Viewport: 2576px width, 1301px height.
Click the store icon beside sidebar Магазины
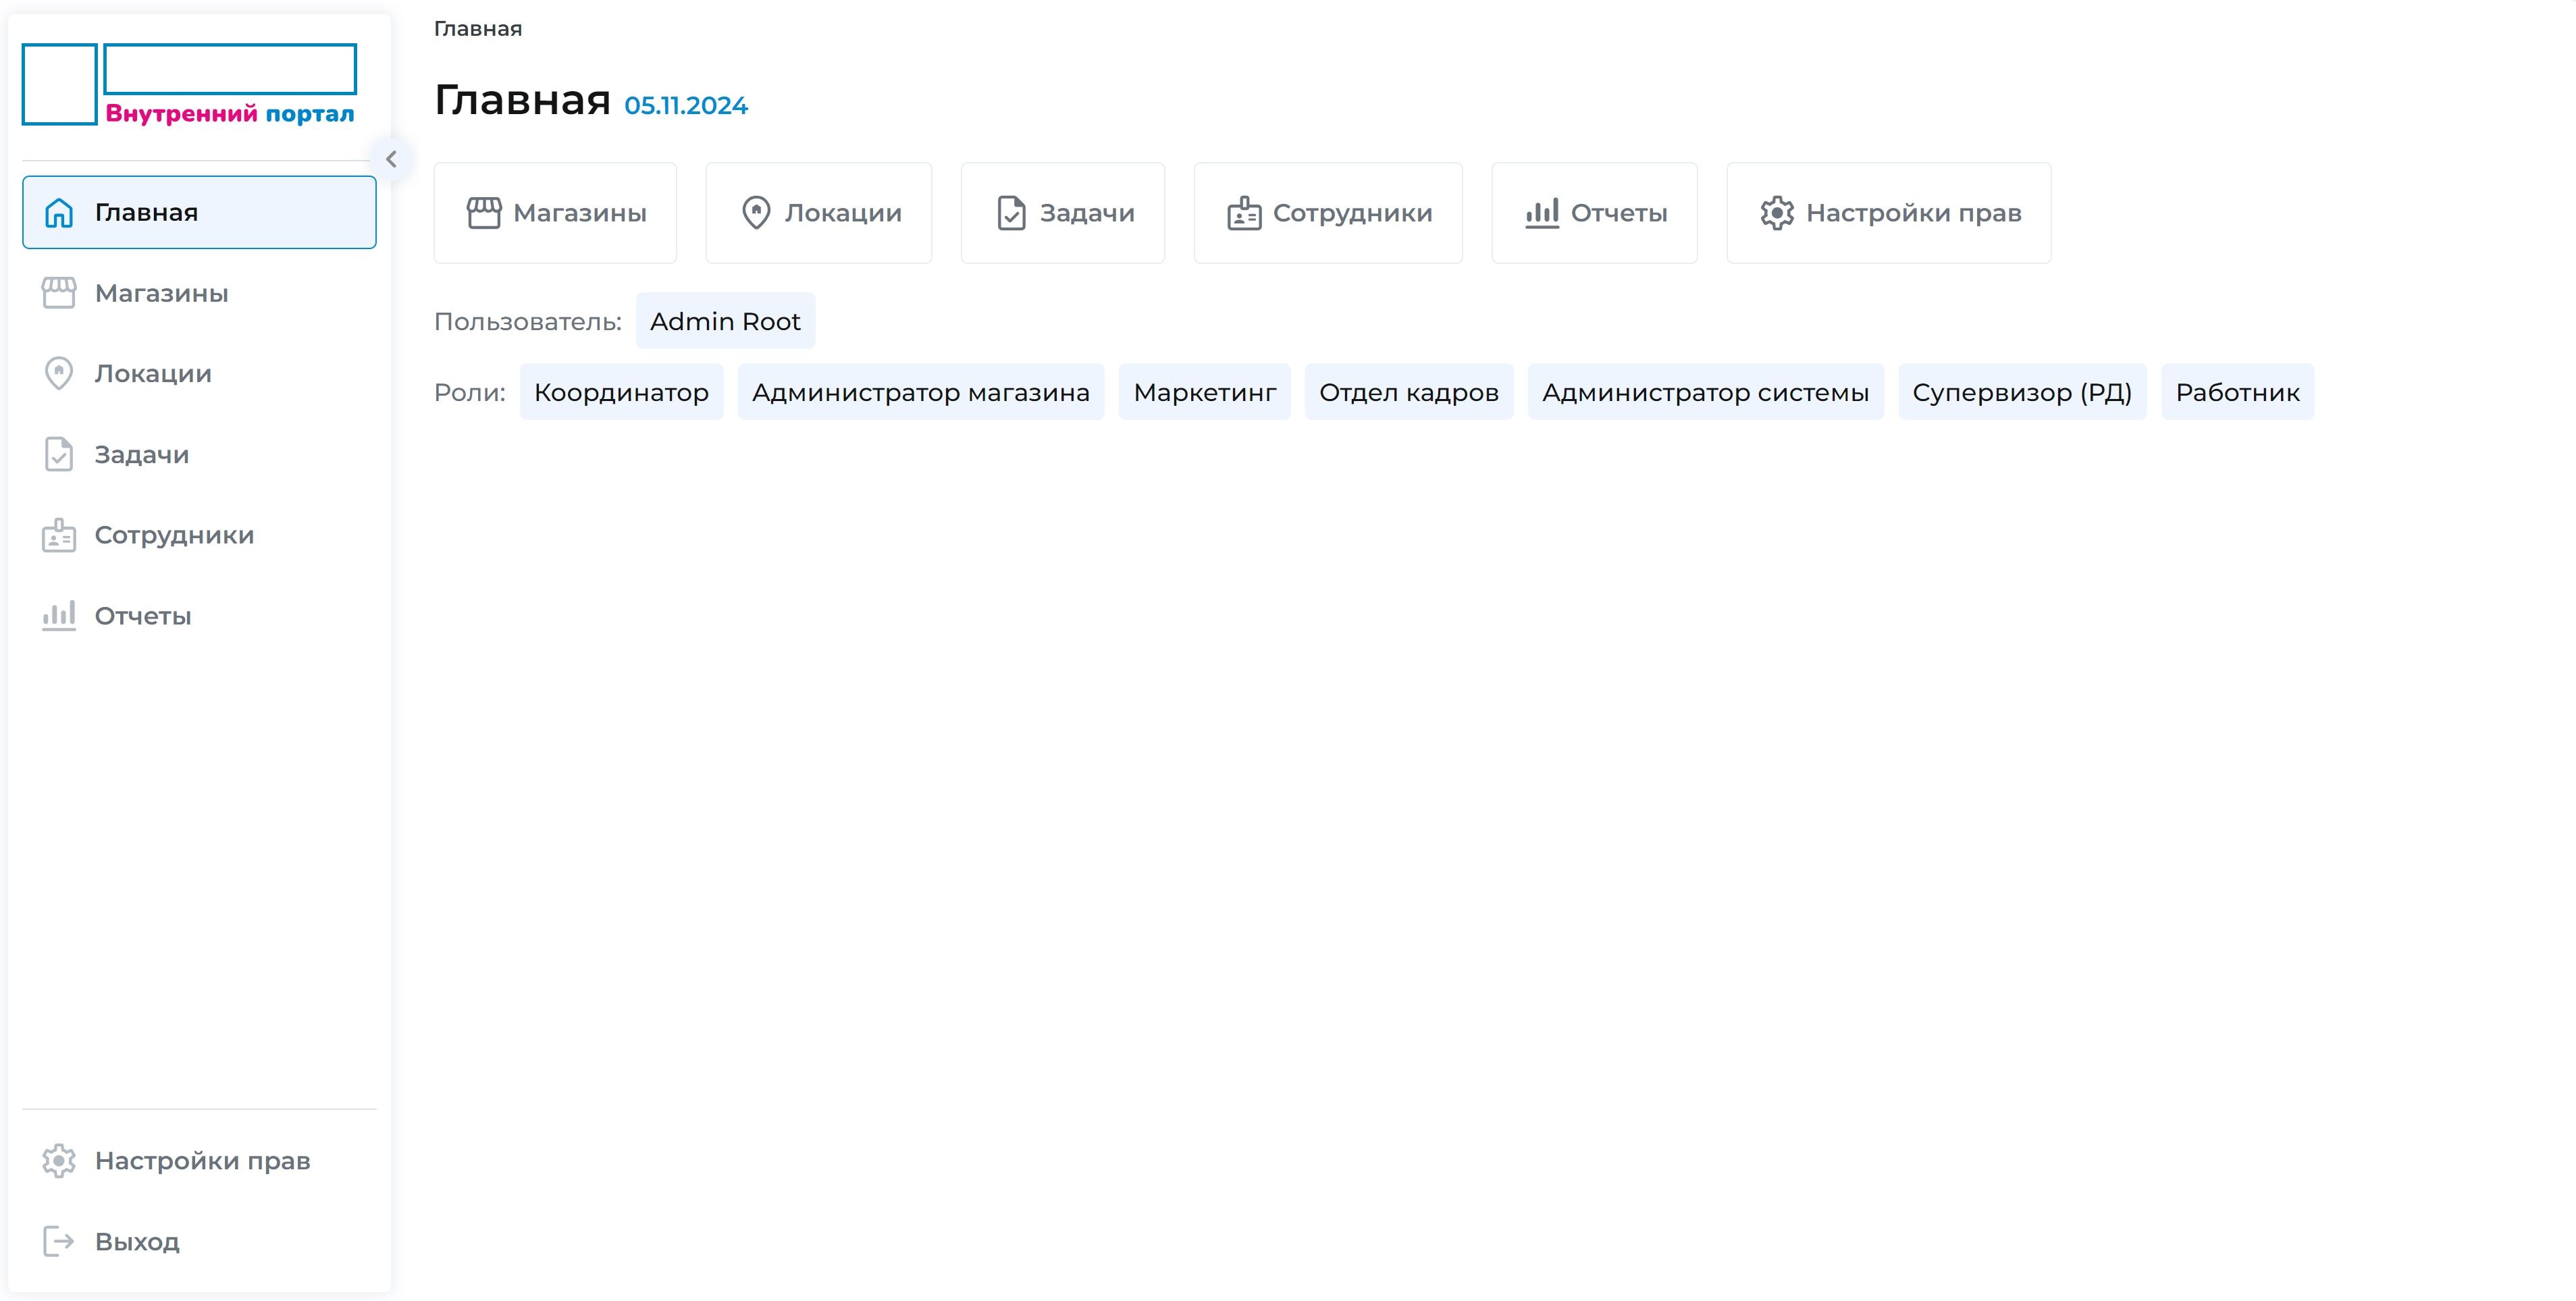59,293
